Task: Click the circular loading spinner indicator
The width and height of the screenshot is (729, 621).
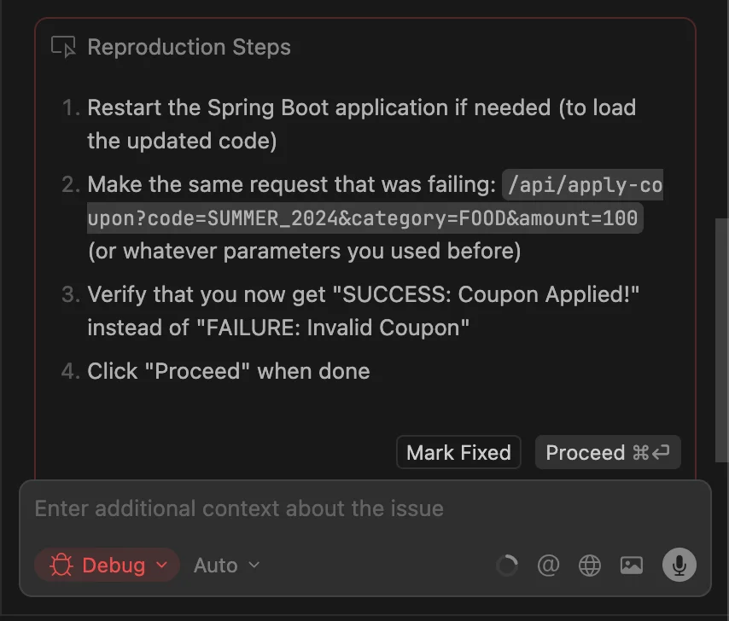Action: 507,565
